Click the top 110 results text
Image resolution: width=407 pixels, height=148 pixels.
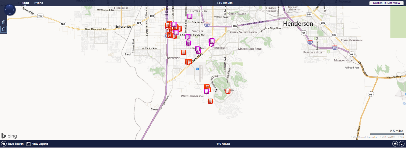pyautogui.click(x=225, y=3)
